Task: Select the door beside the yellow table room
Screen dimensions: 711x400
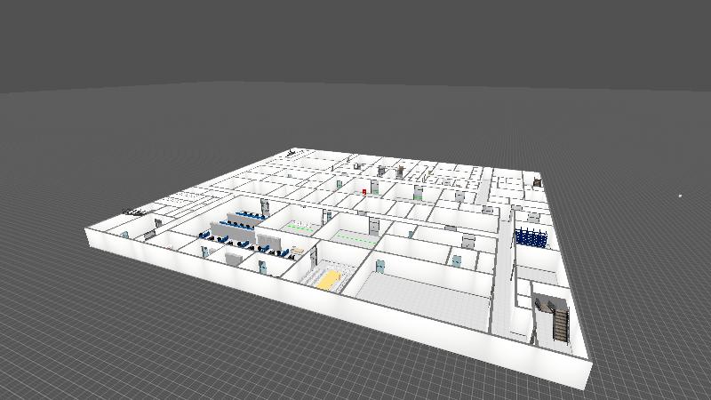Action: click(382, 267)
